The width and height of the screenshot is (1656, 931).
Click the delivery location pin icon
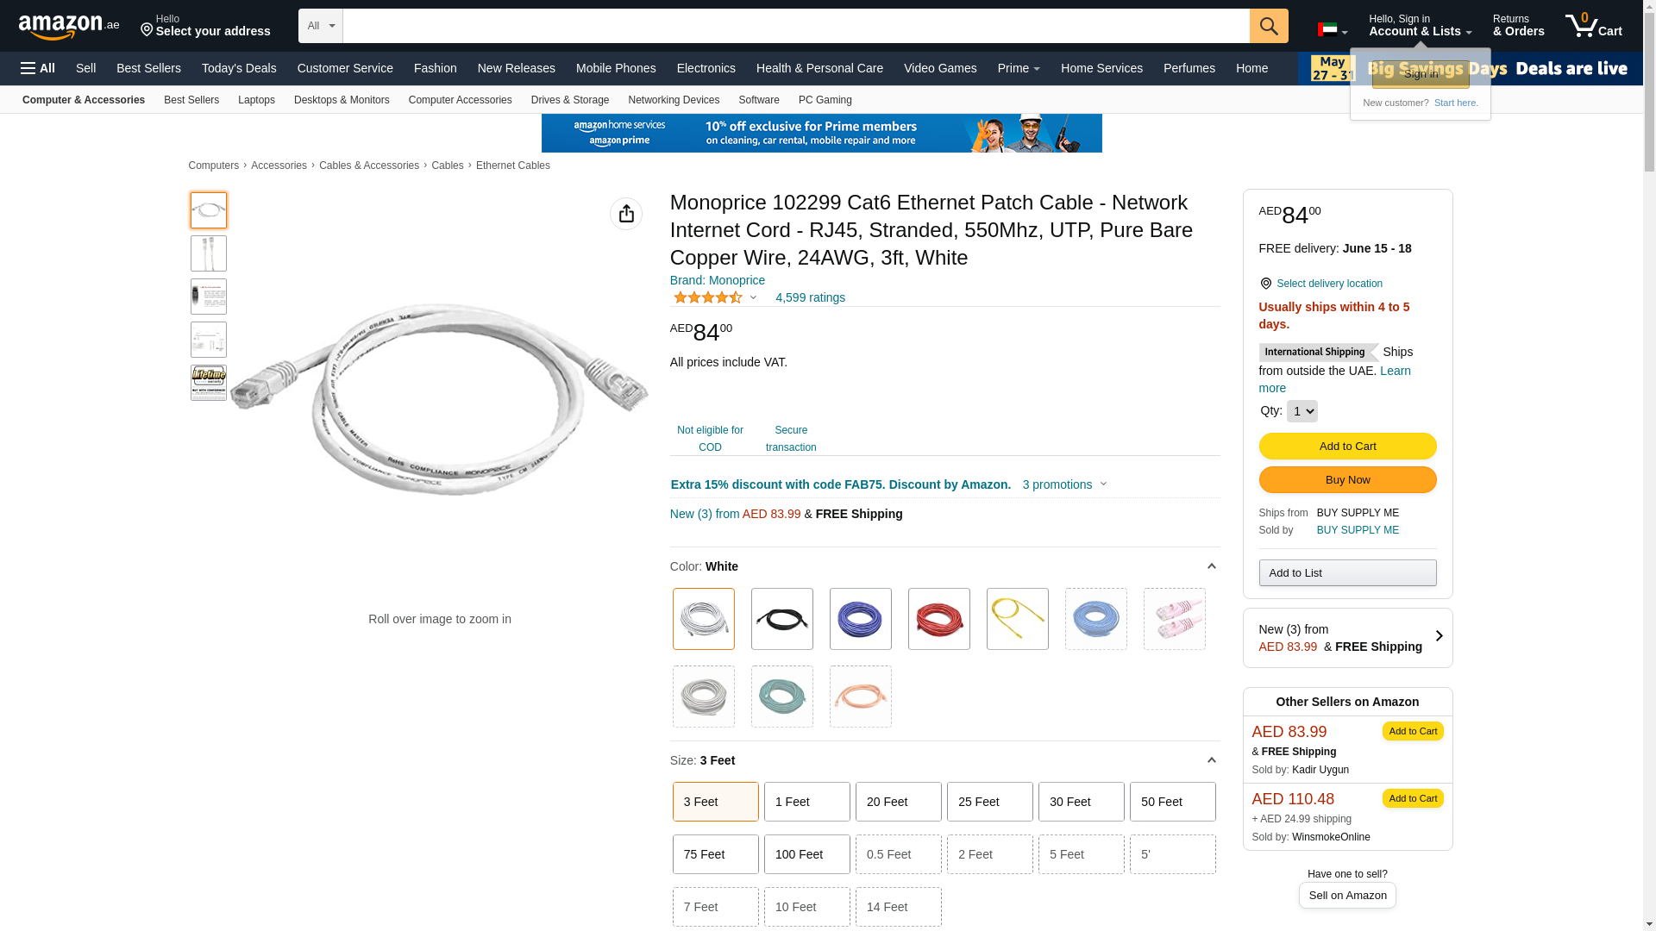click(1265, 284)
